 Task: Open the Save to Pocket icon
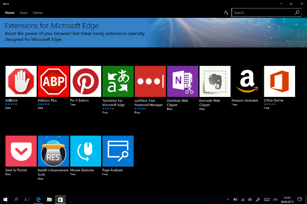[21, 151]
